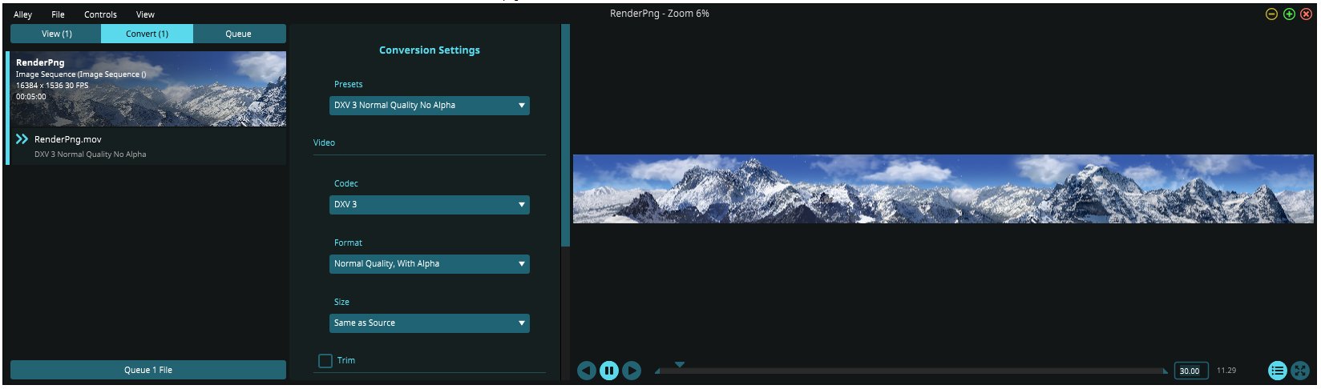This screenshot has height=389, width=1321.
Task: Open the Controls menu
Action: pyautogui.click(x=100, y=14)
